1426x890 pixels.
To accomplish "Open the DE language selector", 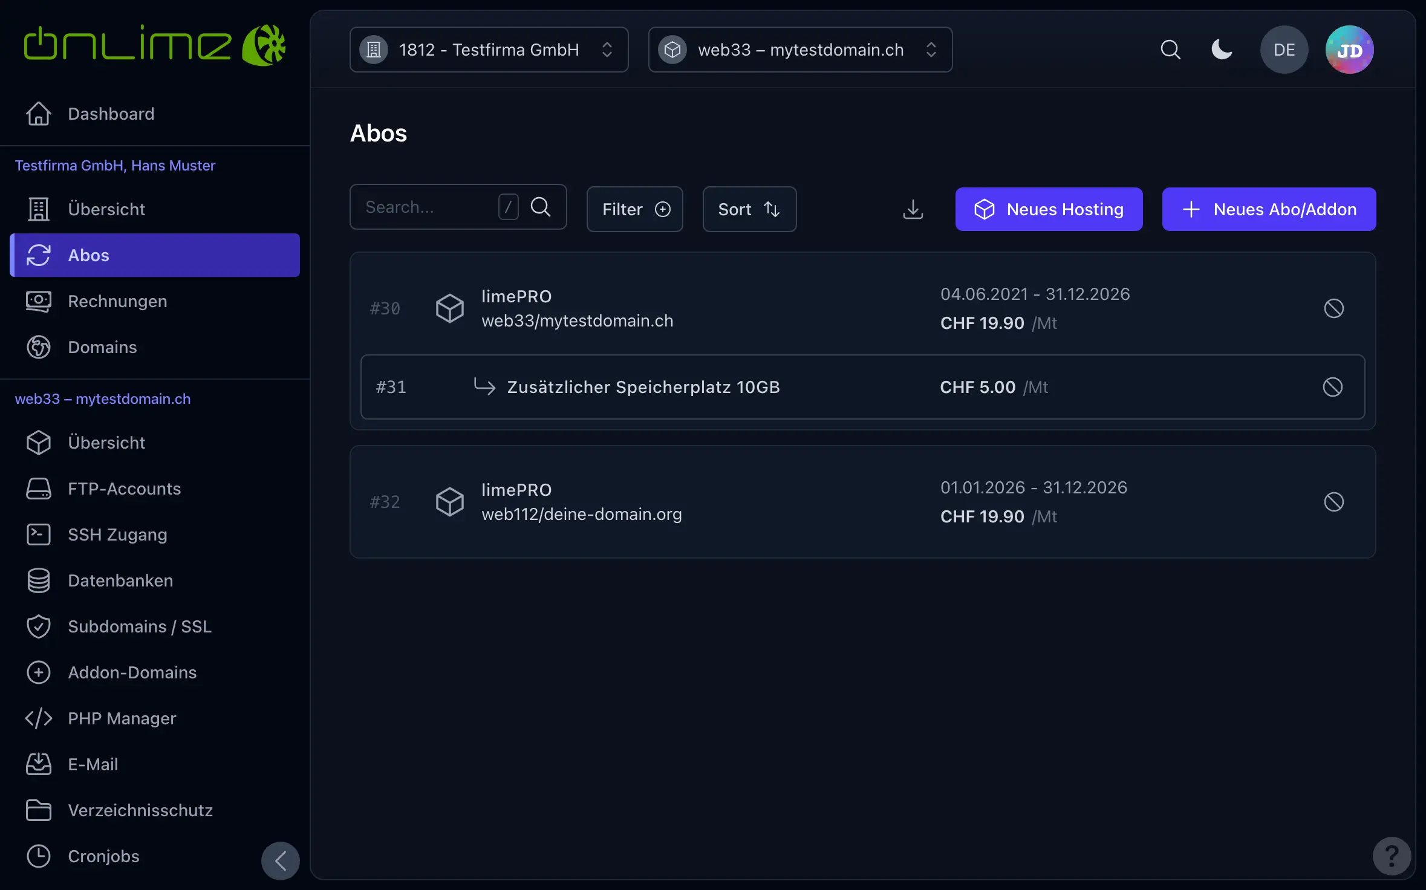I will point(1284,50).
